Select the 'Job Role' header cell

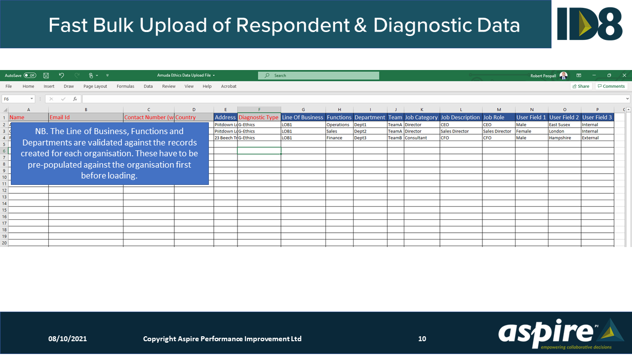click(499, 117)
